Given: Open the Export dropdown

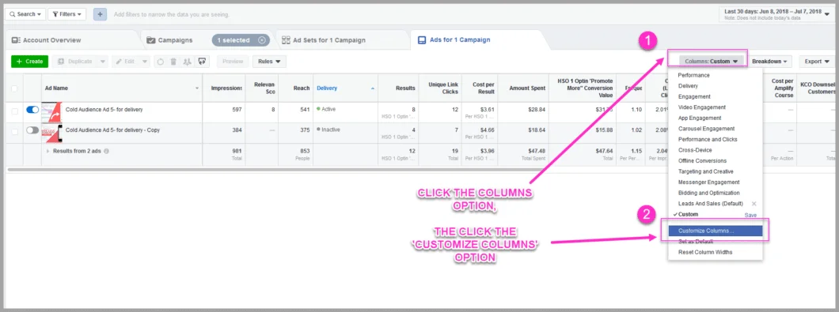Looking at the screenshot, I should coord(817,62).
